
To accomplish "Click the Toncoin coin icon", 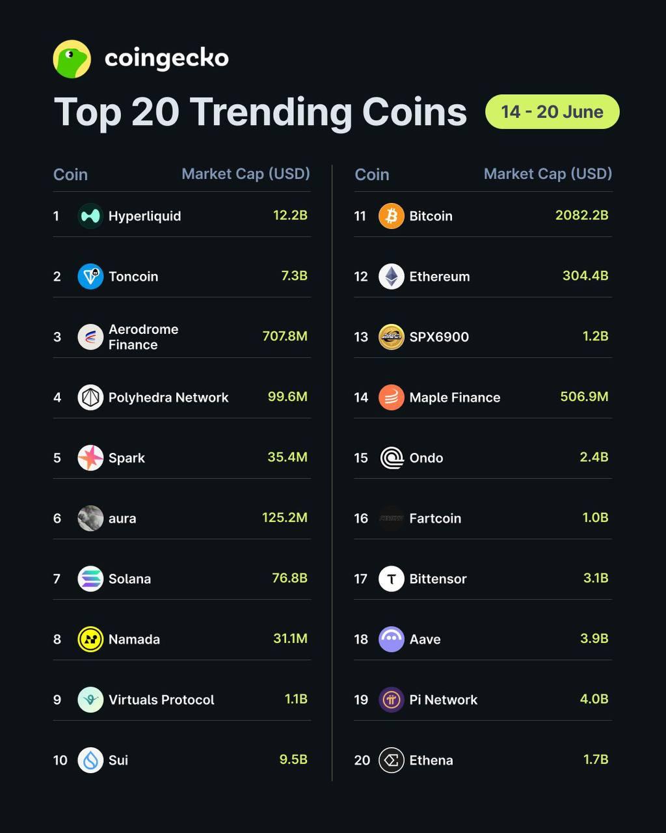I will (90, 277).
